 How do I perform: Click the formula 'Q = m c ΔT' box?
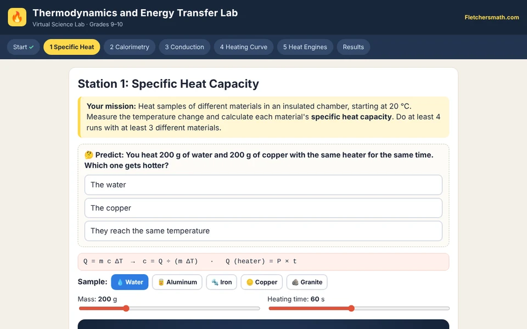point(263,262)
